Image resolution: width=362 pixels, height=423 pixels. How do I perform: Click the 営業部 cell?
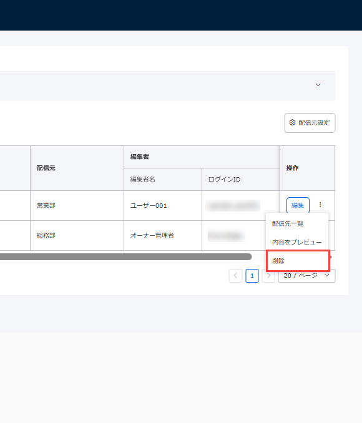pos(77,205)
